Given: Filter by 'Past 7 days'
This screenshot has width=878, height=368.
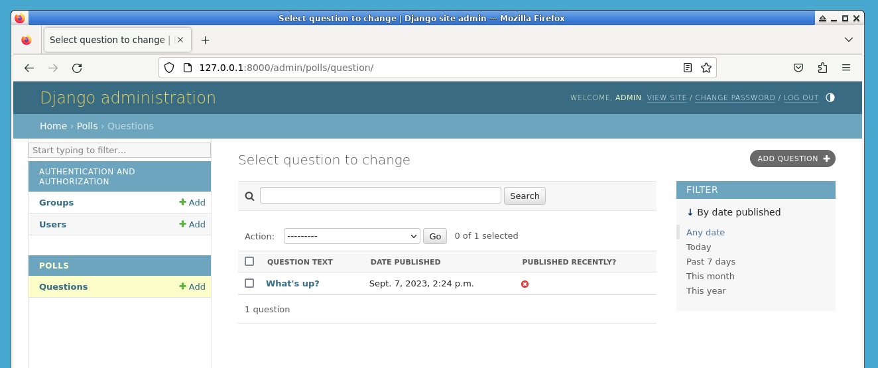Looking at the screenshot, I should coord(711,261).
